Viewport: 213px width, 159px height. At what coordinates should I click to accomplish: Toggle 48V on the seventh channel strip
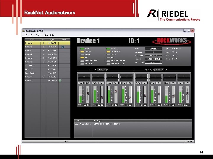(x=173, y=83)
